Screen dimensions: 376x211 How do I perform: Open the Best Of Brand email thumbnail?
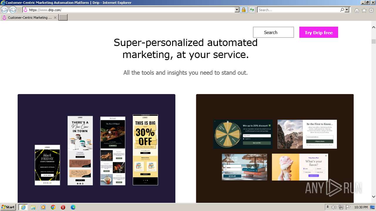point(113,151)
